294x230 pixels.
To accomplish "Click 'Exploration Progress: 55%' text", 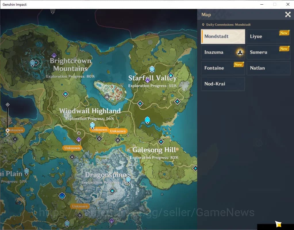I will click(152, 86).
